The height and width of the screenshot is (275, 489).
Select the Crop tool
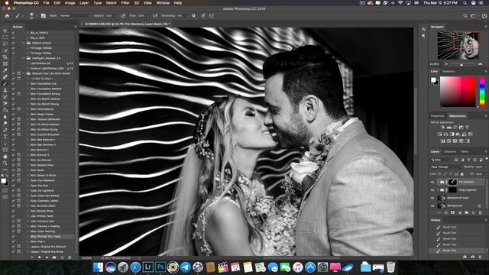tap(5, 57)
